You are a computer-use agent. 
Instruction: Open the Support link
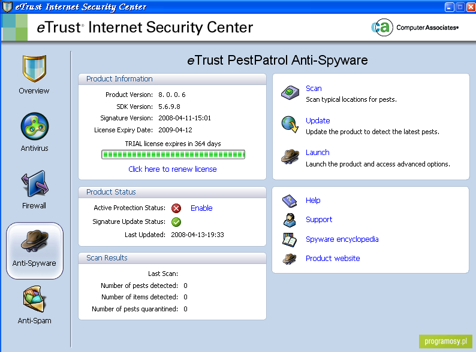[x=319, y=220]
